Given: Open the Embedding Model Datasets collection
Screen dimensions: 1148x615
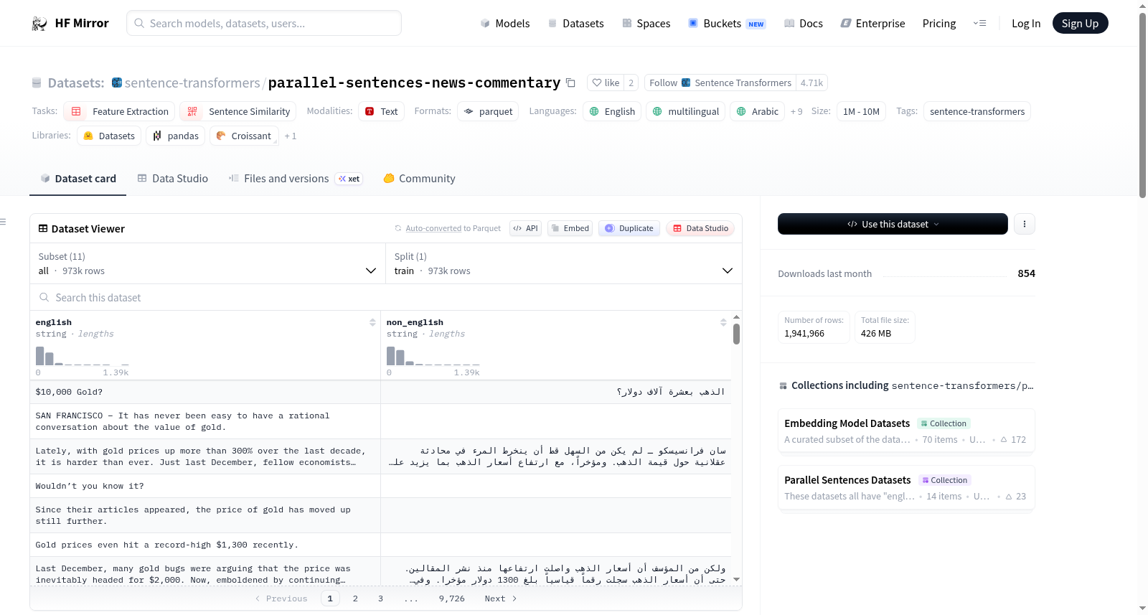Looking at the screenshot, I should tap(906, 431).
